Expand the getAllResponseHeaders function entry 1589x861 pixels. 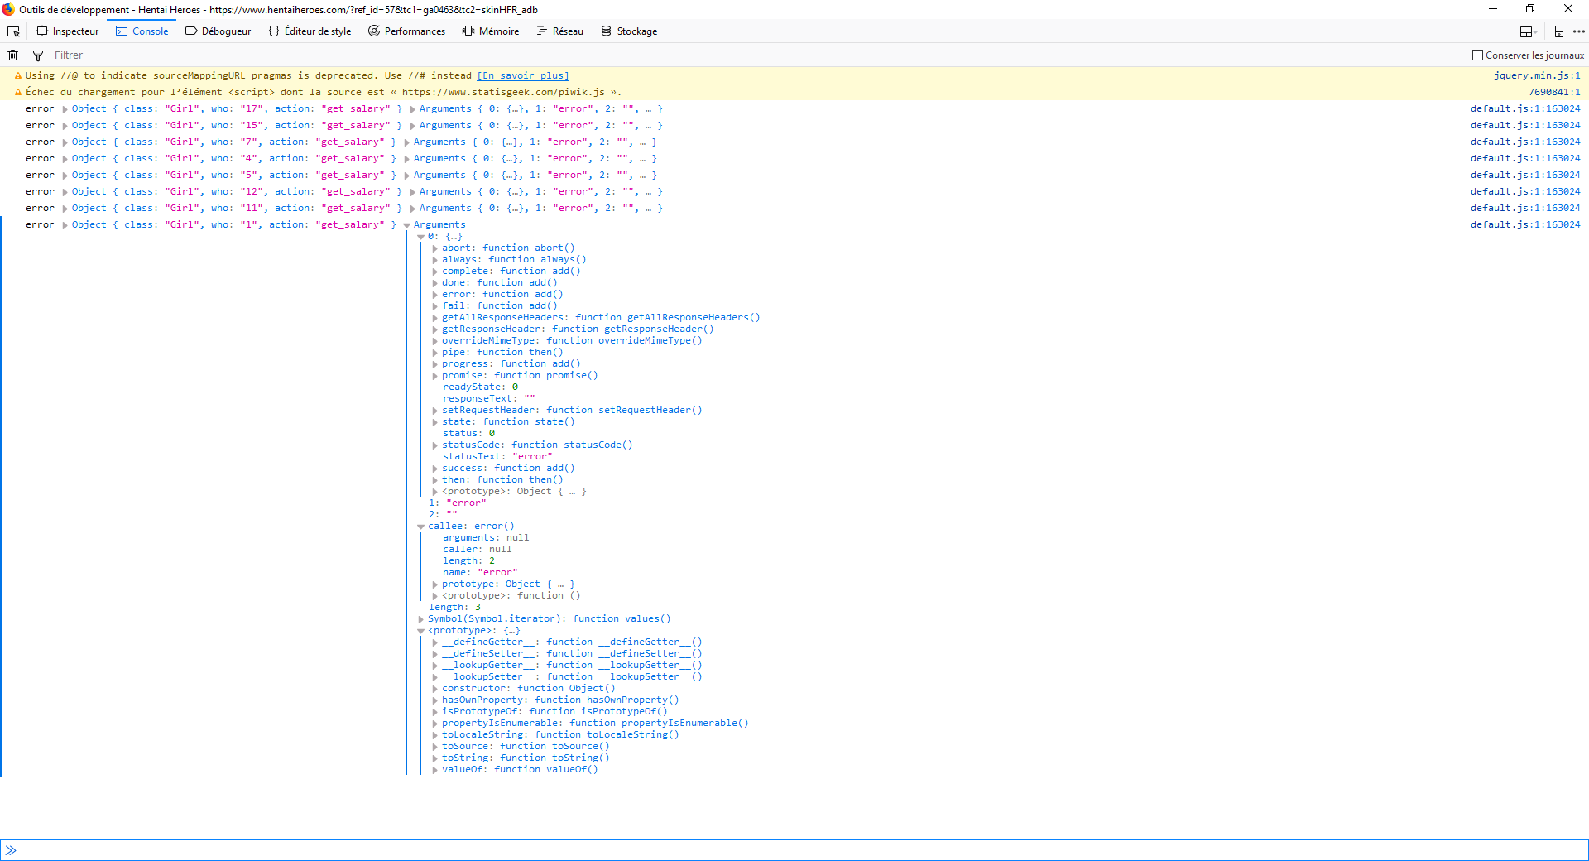(434, 318)
